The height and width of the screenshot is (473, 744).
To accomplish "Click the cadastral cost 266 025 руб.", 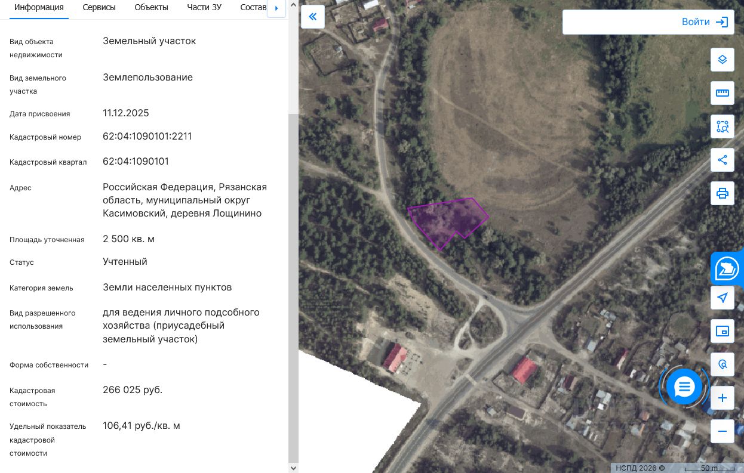I will tap(133, 390).
